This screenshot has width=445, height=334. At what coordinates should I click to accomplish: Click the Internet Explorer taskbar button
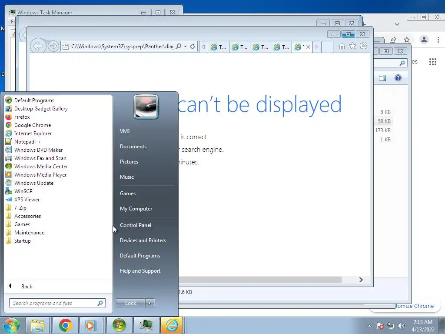(x=172, y=325)
